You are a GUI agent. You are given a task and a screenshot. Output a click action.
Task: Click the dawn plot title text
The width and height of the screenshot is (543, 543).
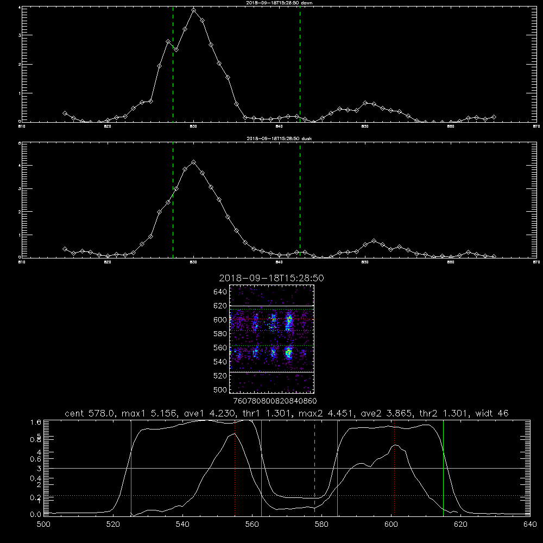pos(279,2)
